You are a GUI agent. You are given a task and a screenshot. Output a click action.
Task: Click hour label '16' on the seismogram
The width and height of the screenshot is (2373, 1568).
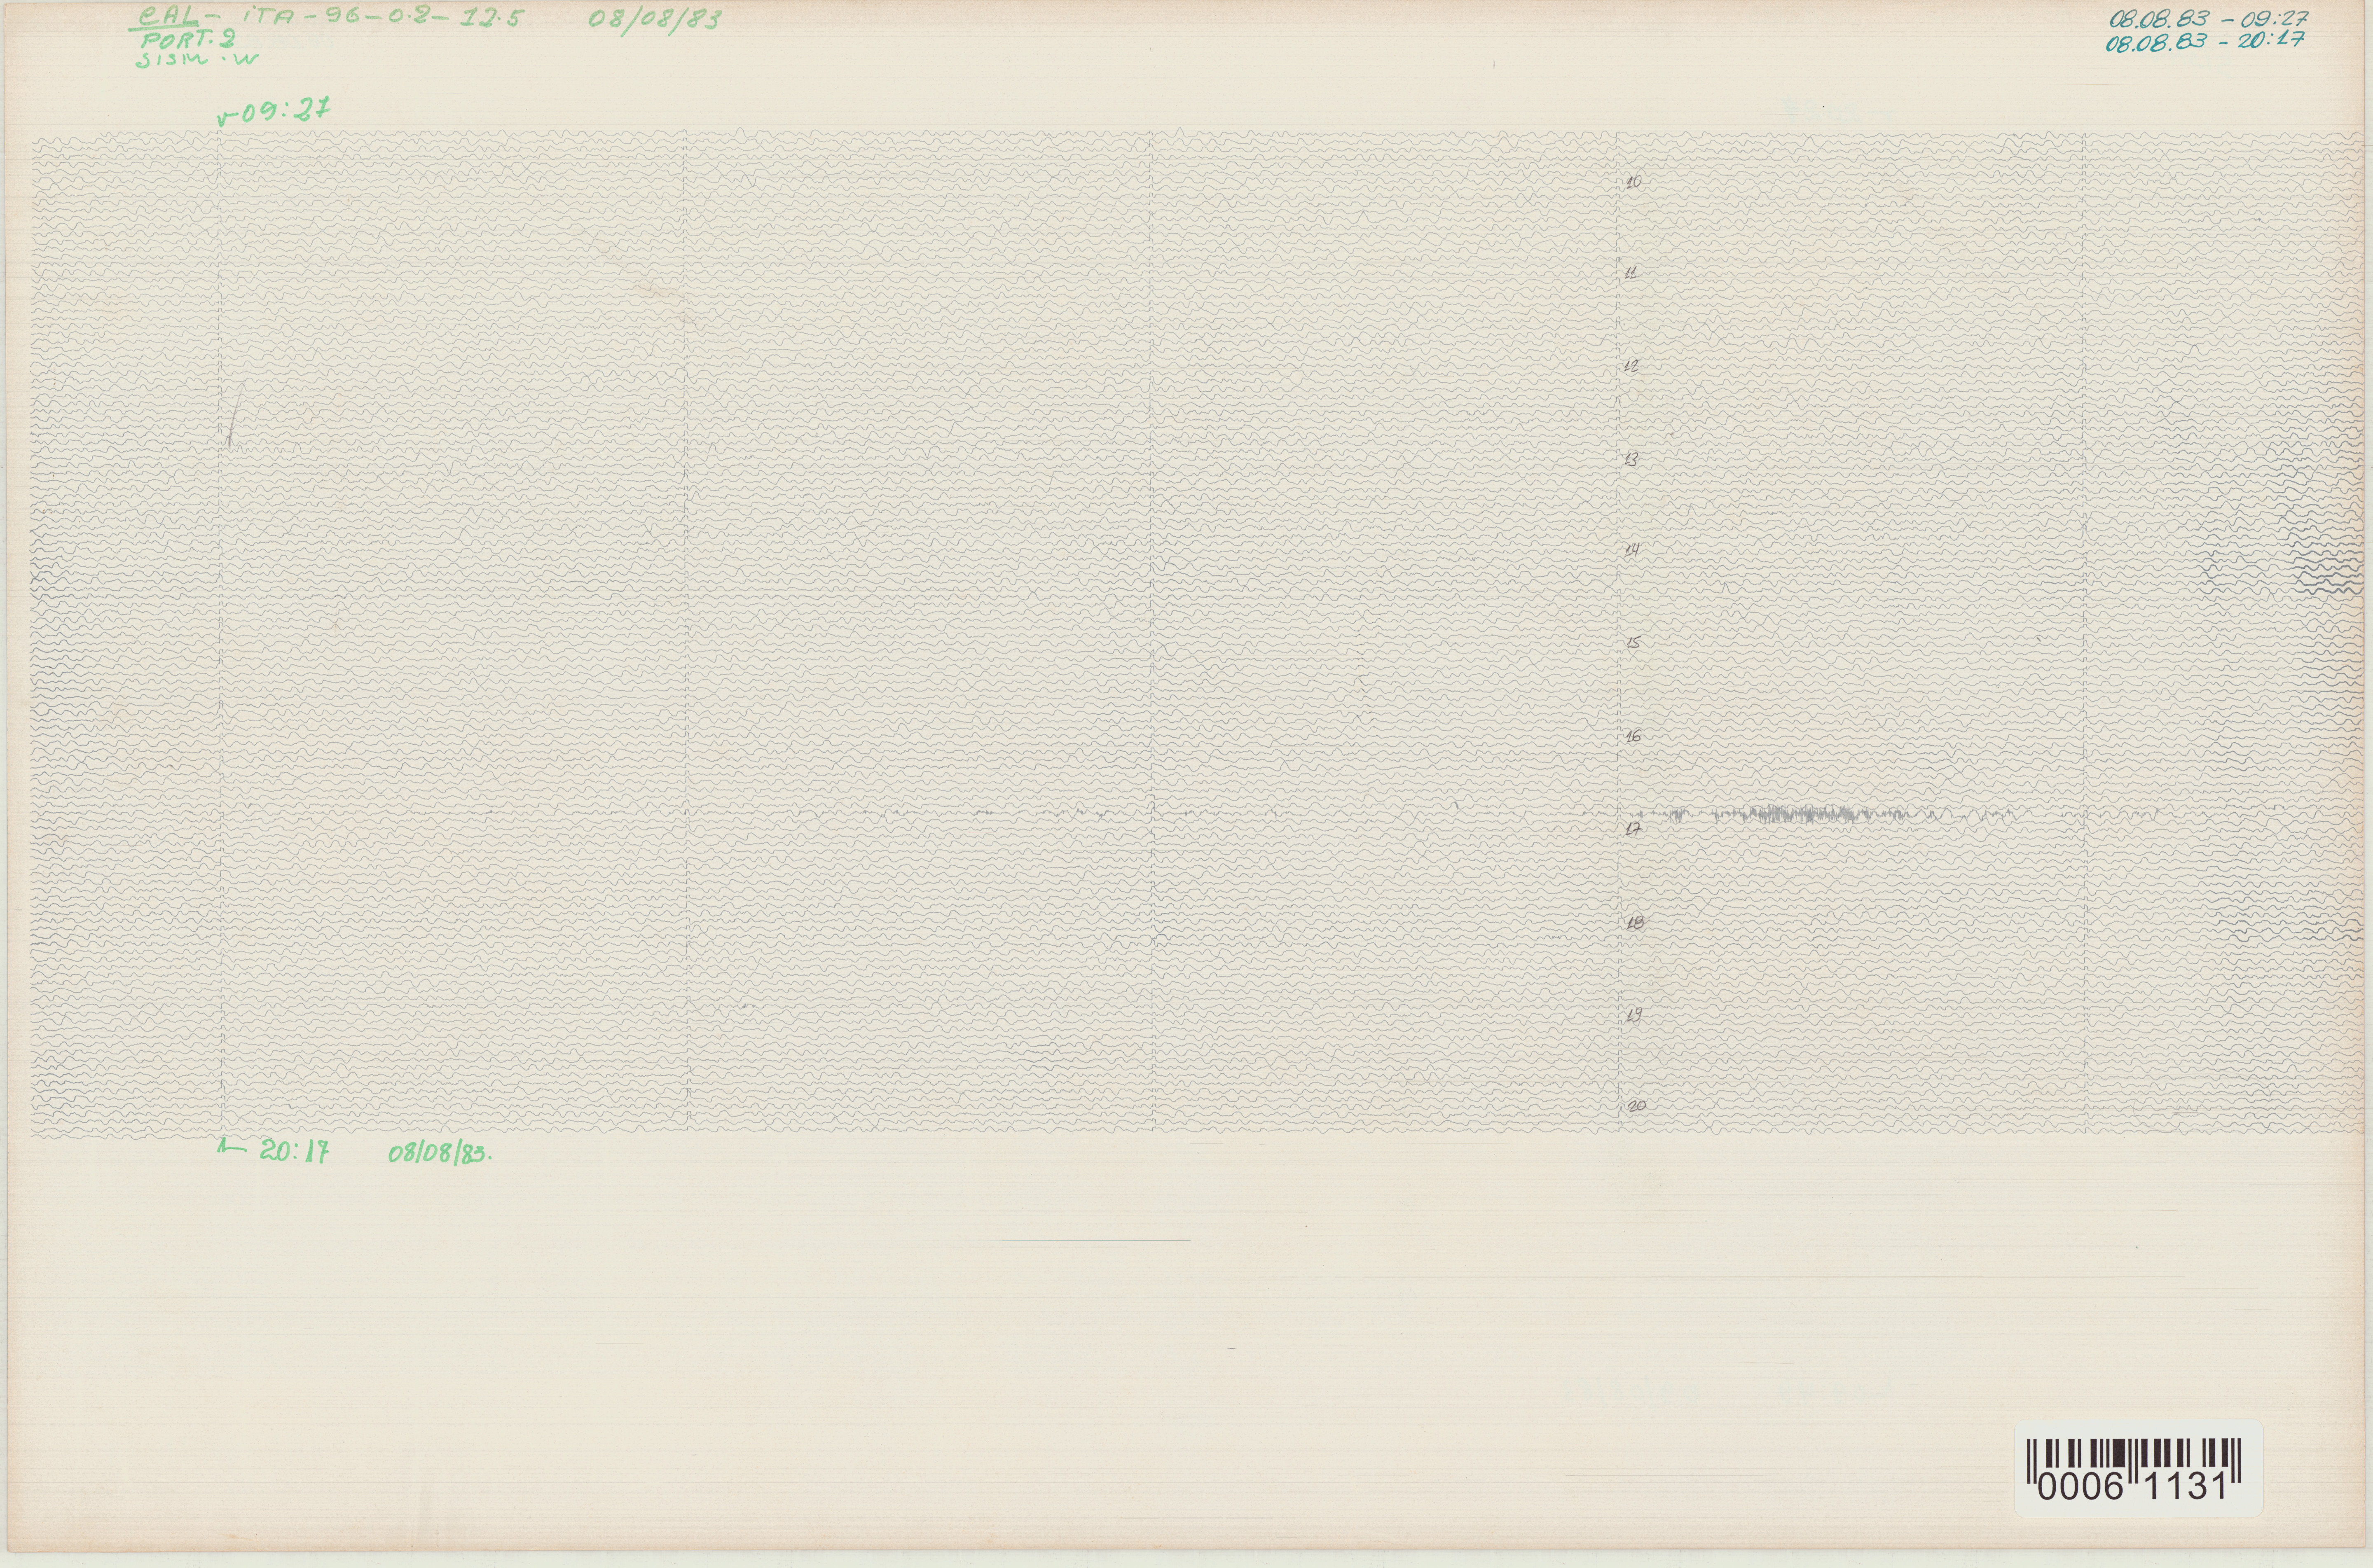(x=1634, y=736)
